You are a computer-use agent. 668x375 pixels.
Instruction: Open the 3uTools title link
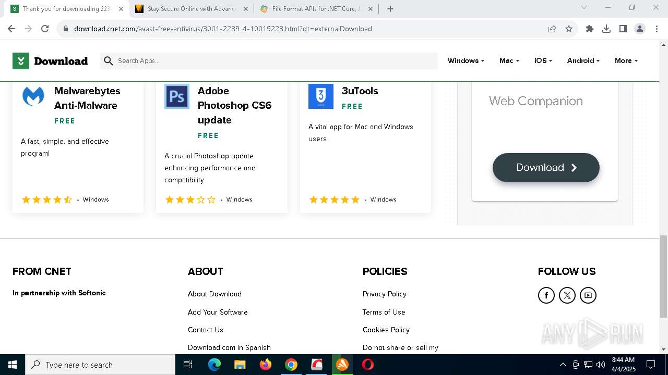(x=360, y=91)
